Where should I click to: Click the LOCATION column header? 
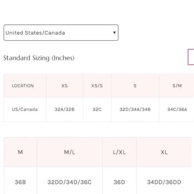[23, 86]
